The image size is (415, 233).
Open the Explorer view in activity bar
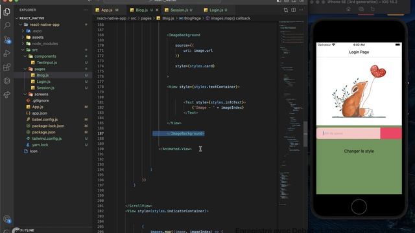pos(7,12)
